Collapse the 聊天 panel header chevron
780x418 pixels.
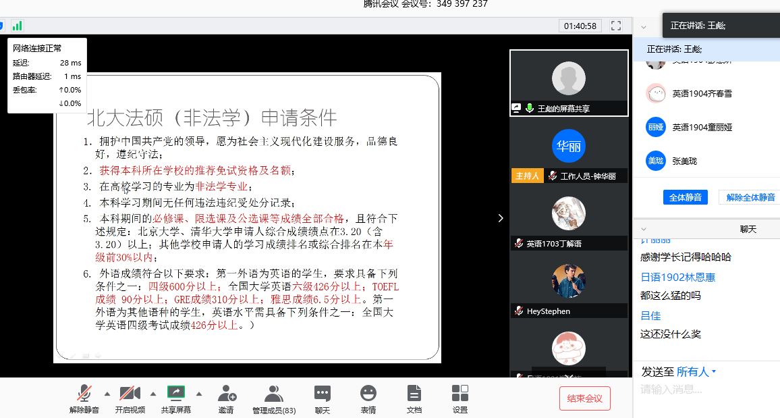coord(644,230)
